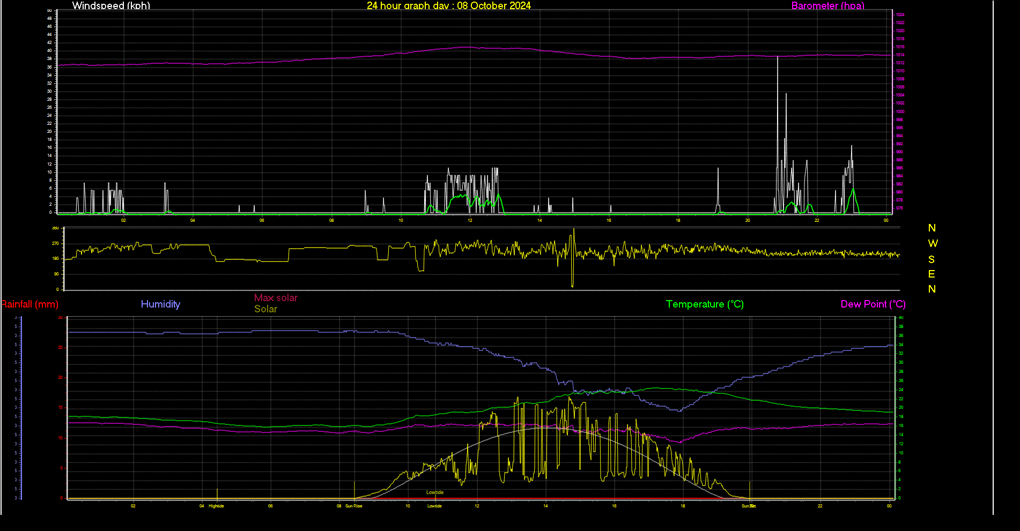Click the 'Dew Point (°C)' legend label
1020x531 pixels.
[x=873, y=304]
